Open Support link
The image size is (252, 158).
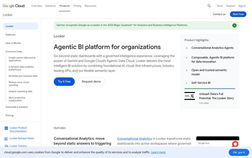[x=230, y=6]
